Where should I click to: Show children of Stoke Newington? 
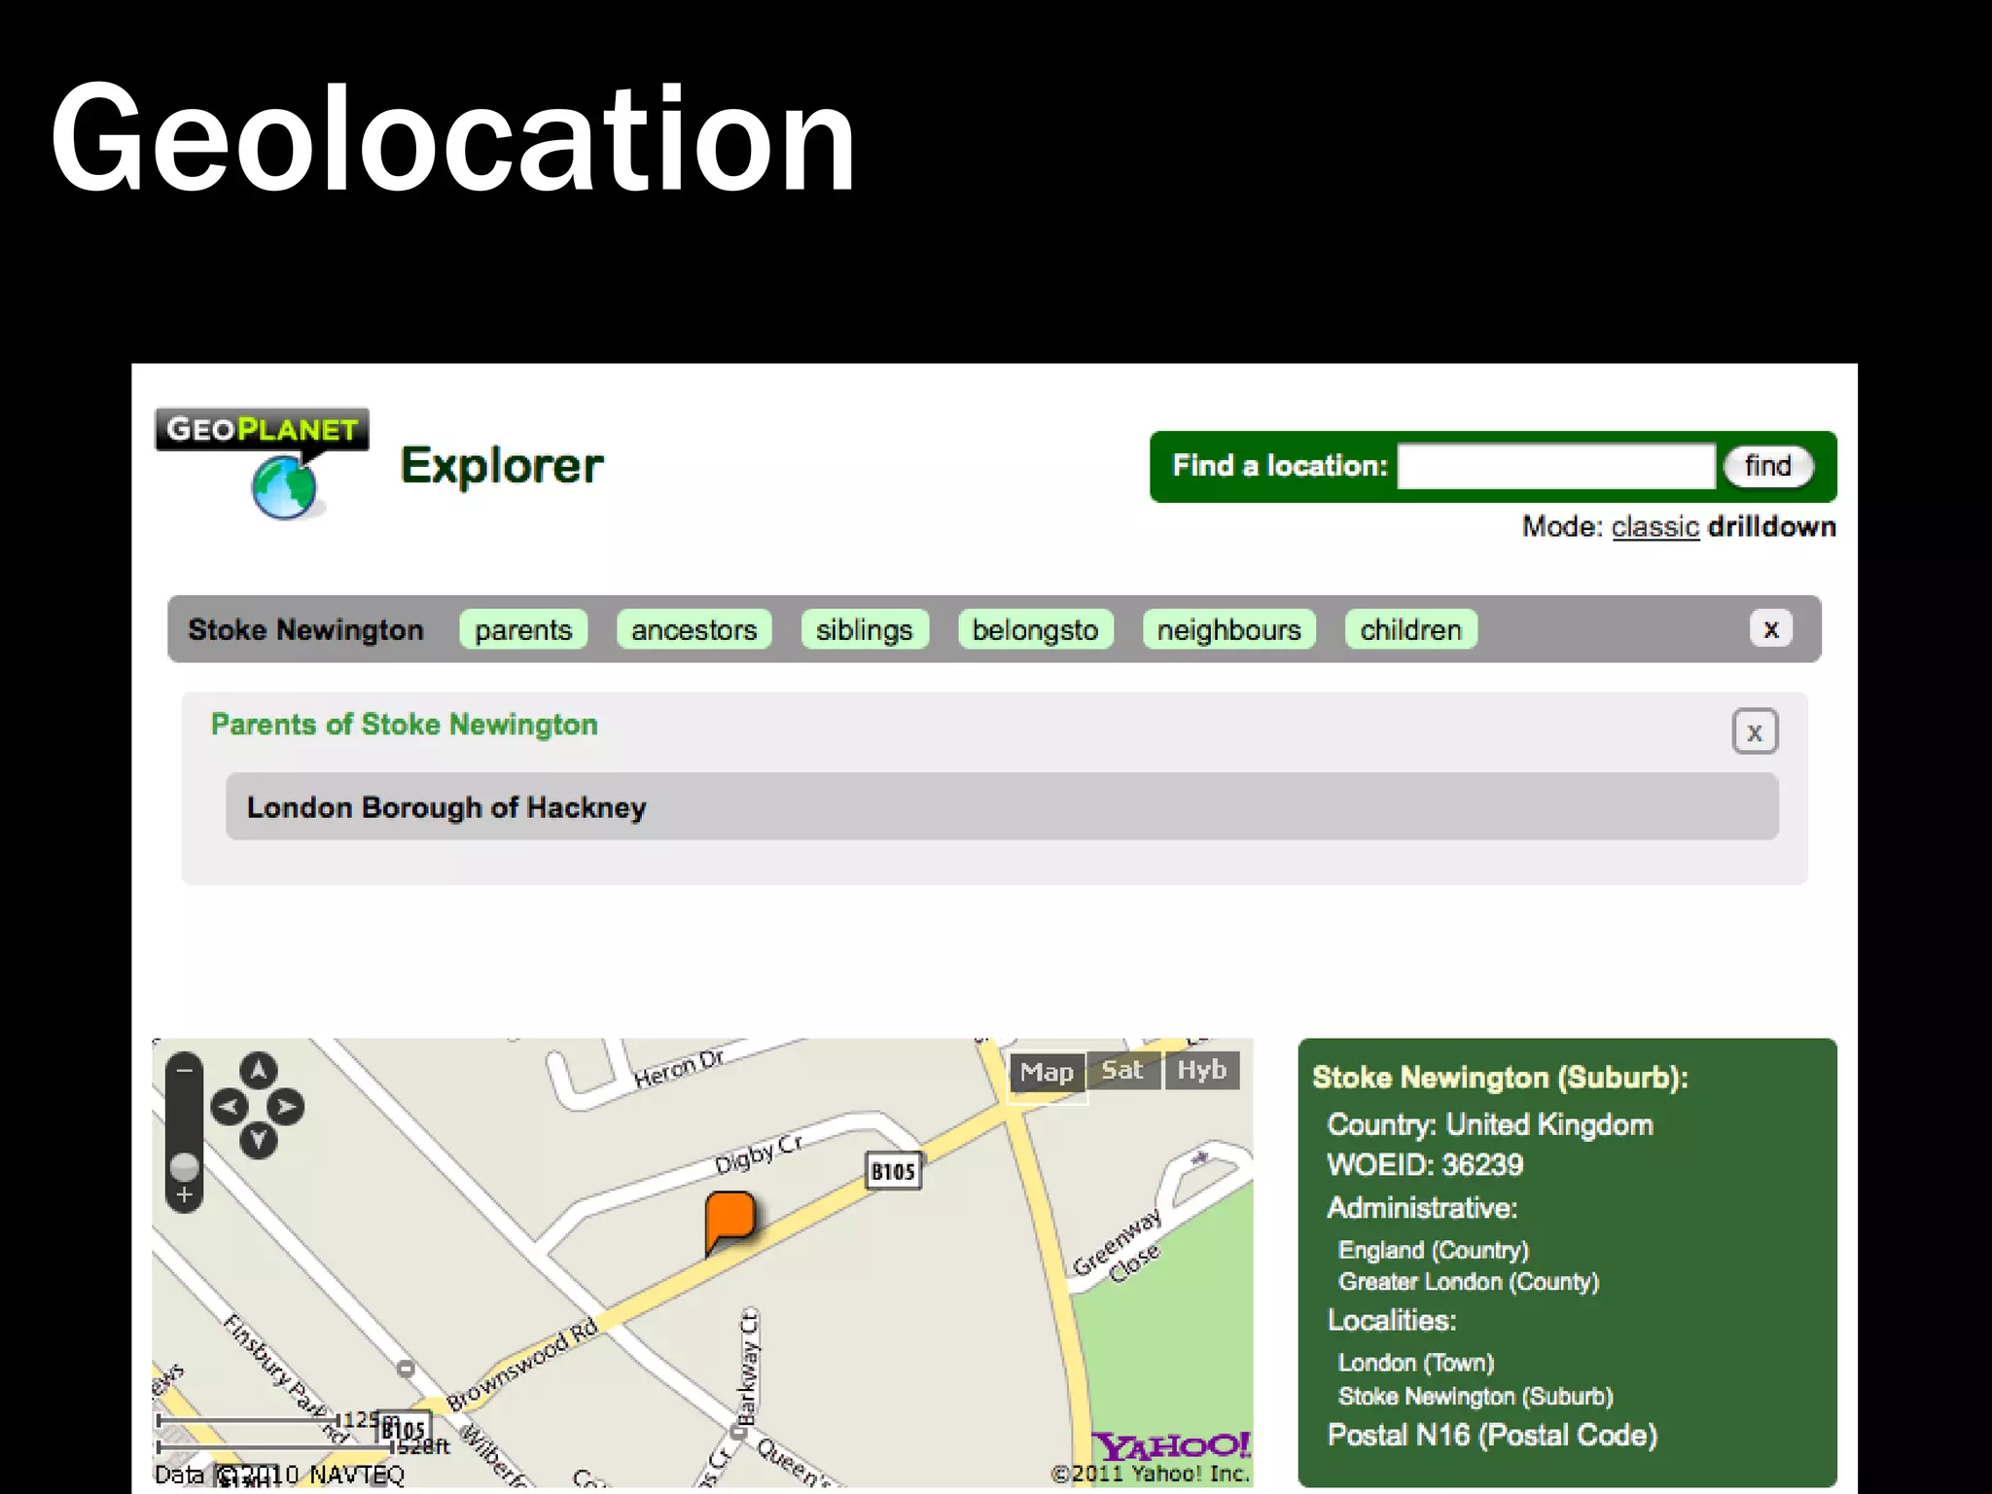[1410, 629]
